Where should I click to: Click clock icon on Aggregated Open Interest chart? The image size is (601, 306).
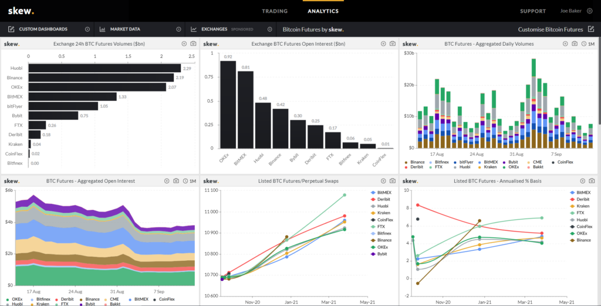pos(185,181)
